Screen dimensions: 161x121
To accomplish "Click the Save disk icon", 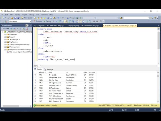I will tap(15, 18).
